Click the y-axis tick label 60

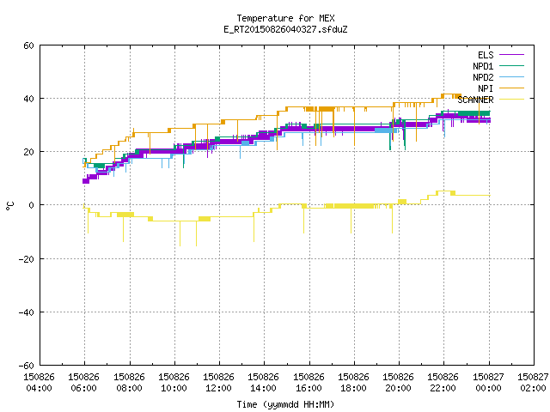tap(28, 45)
